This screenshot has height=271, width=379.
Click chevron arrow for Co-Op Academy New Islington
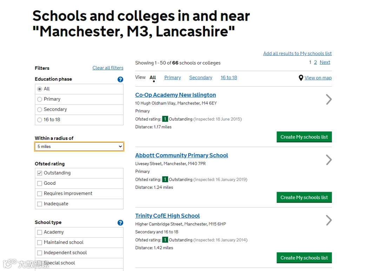pos(329,100)
